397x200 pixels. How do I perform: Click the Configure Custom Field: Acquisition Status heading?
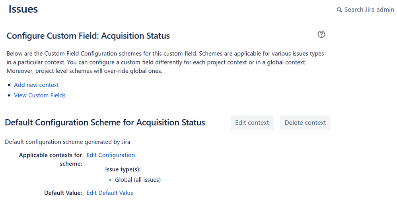[88, 36]
